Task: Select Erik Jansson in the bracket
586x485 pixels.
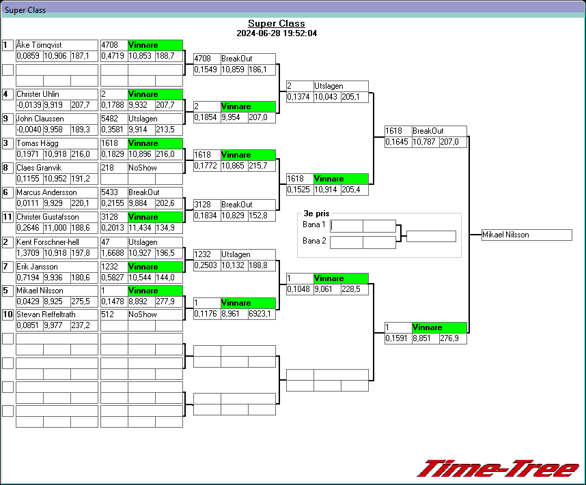Action: 57,267
